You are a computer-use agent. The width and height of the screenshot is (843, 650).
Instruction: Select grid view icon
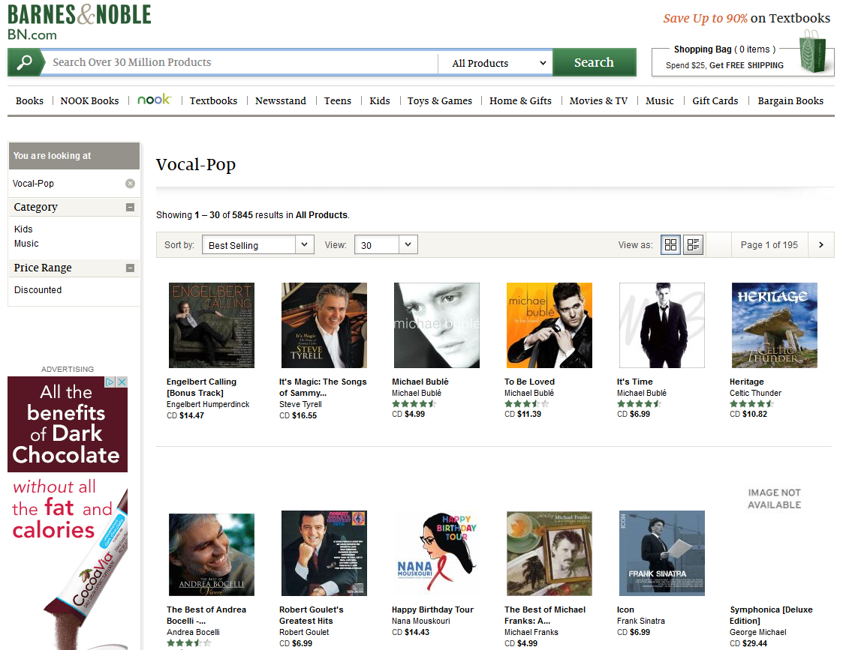coord(670,244)
